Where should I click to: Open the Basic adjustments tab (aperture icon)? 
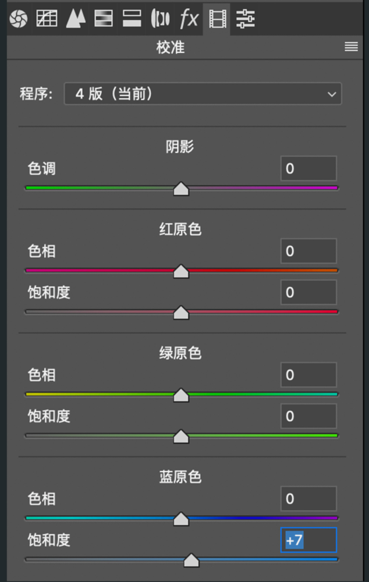(19, 18)
